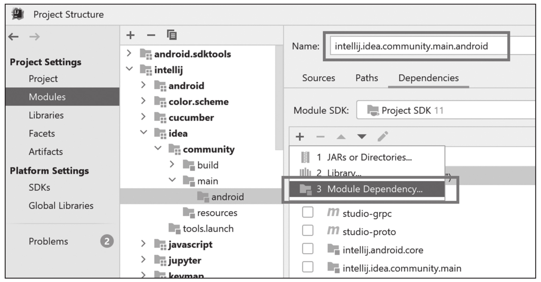Choose JARs or Directories from popup
541x282 pixels.
click(367, 157)
